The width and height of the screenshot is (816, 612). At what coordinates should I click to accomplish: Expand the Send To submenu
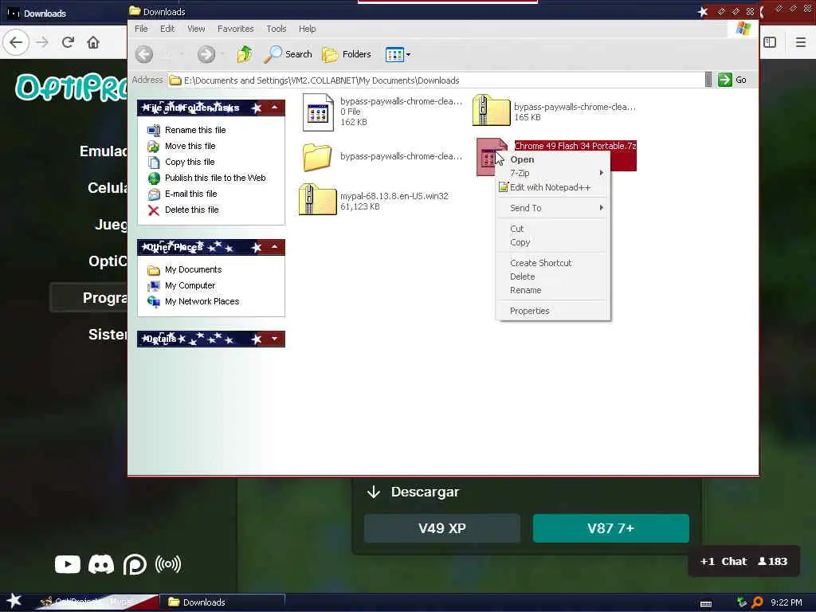[553, 208]
